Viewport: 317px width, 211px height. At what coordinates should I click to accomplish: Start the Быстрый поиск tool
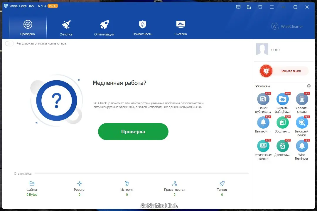coord(301,123)
